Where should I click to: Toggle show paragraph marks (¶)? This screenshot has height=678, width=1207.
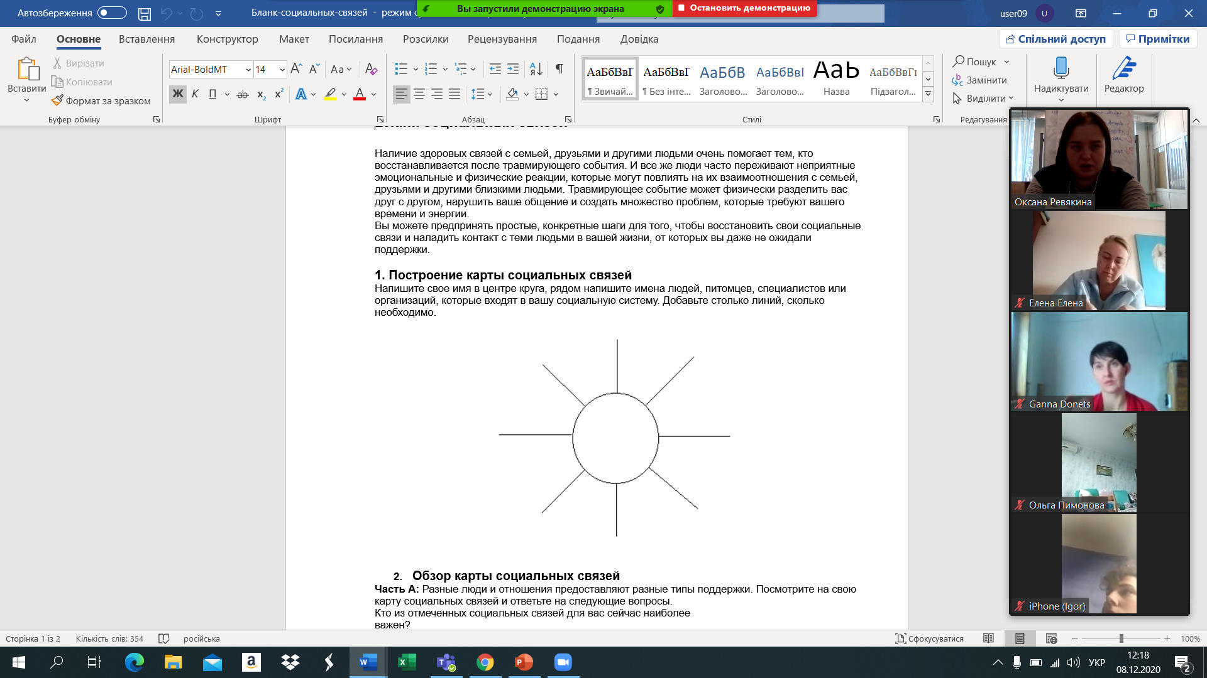(x=559, y=69)
